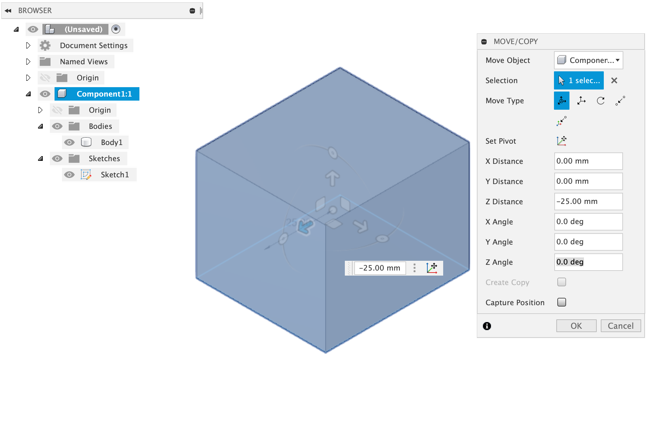656x425 pixels.
Task: Click the canvas -25.00 mm input box
Action: tap(380, 268)
